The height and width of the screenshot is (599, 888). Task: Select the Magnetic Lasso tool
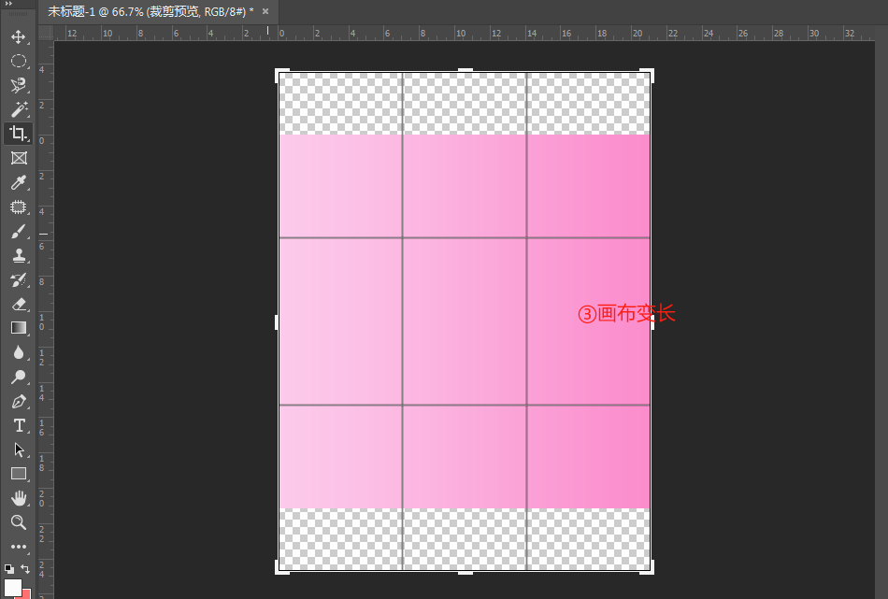click(18, 85)
